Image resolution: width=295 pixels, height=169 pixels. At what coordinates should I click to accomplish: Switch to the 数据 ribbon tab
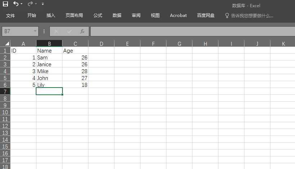tap(117, 15)
